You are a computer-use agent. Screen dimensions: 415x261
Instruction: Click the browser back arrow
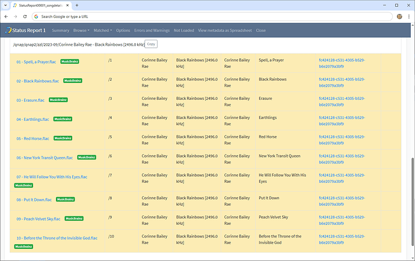pos(6,16)
